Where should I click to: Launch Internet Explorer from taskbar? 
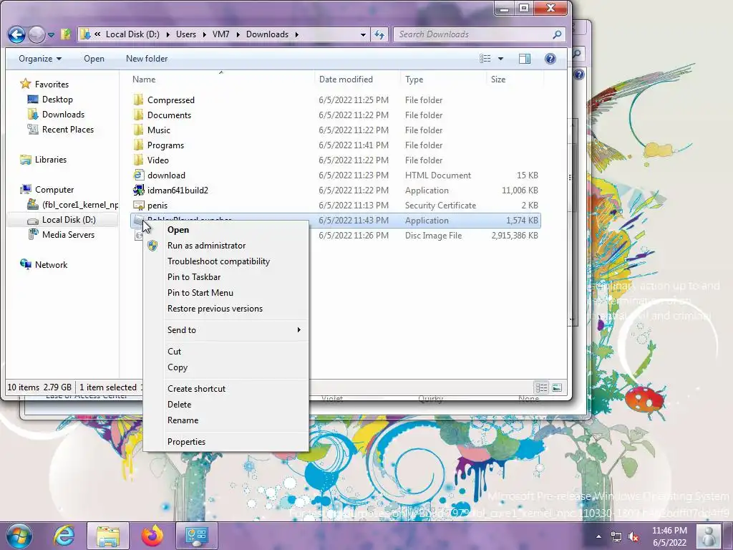[x=64, y=536]
